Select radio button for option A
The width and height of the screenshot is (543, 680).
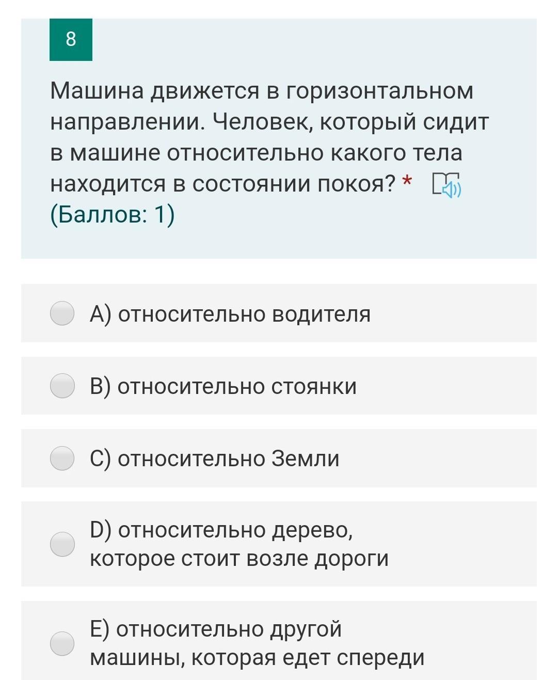click(62, 313)
